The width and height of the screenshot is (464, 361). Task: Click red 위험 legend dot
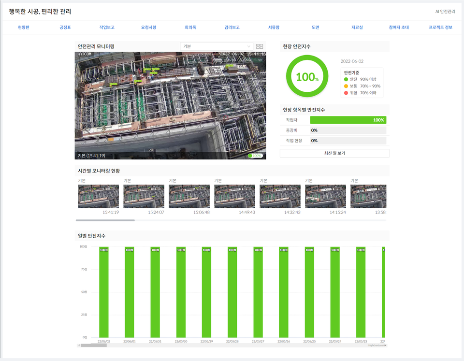[x=346, y=93]
